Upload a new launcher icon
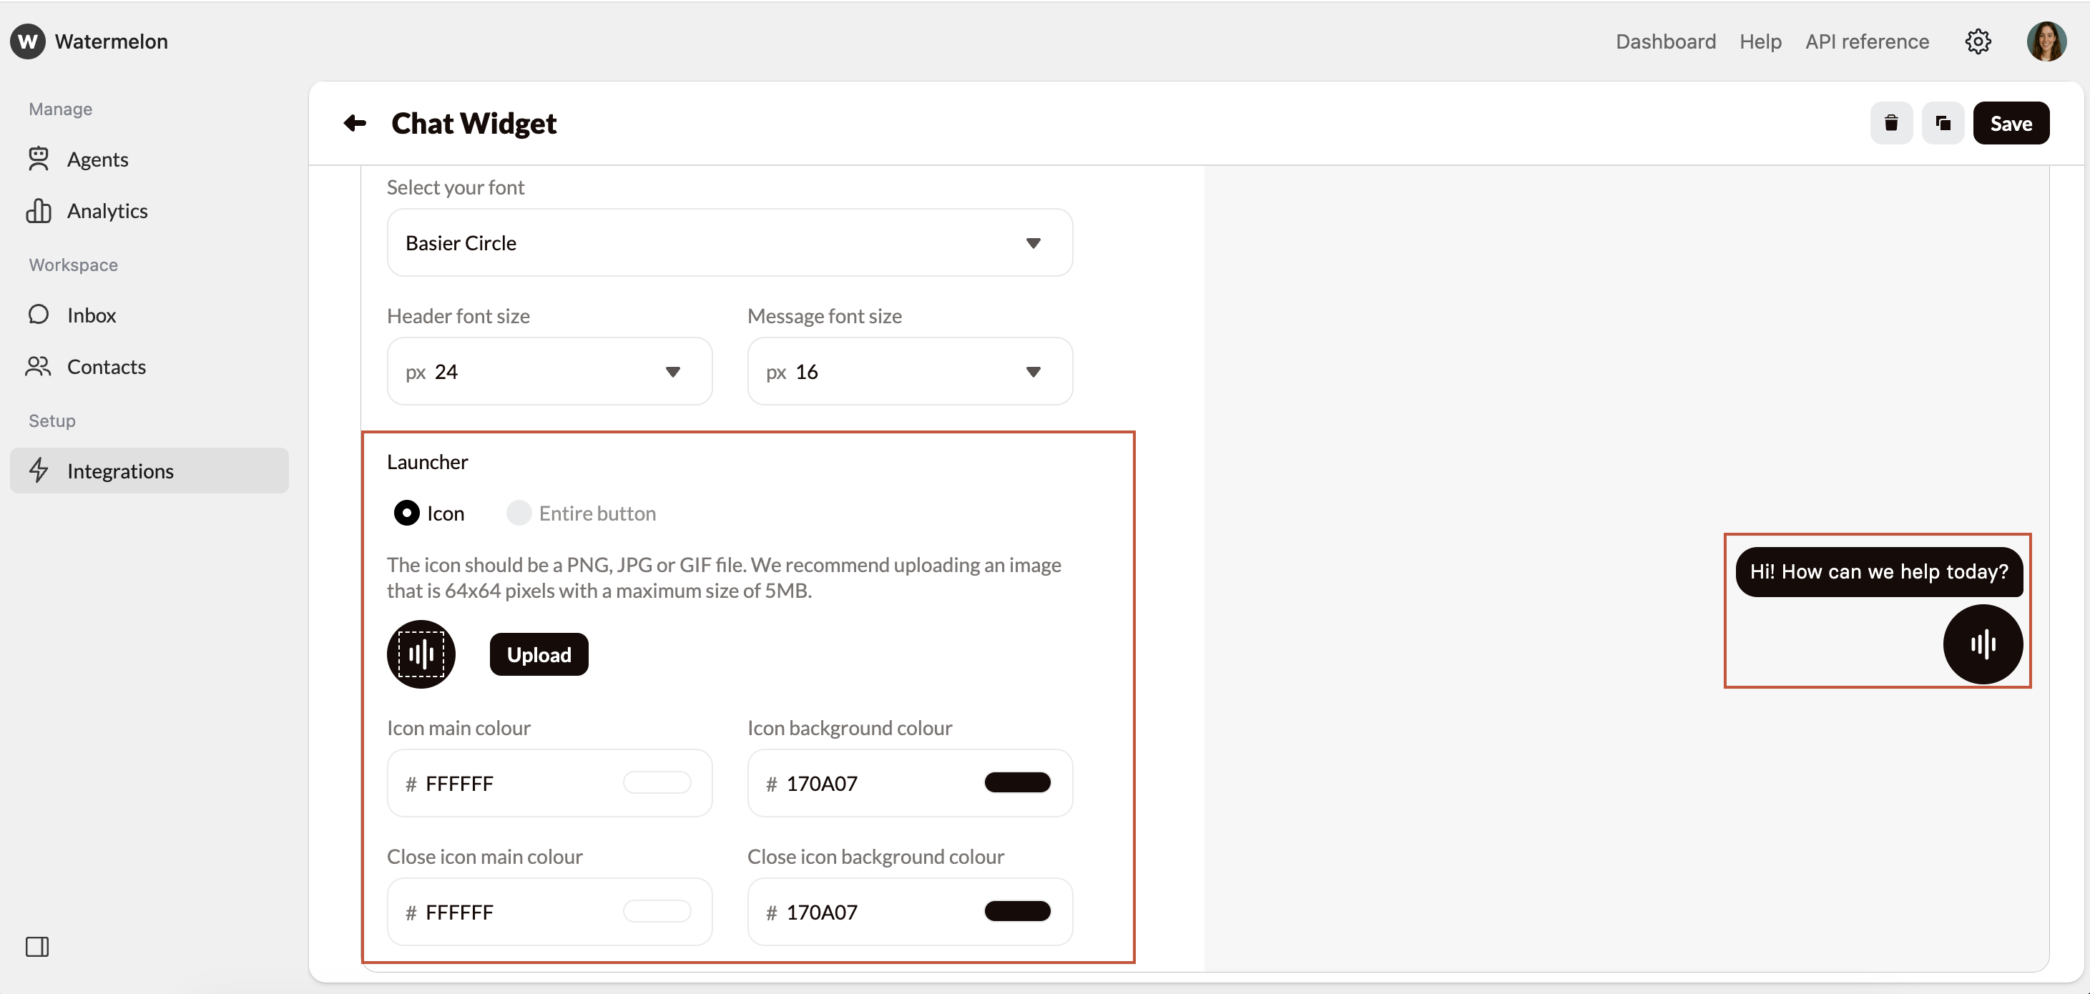2090x994 pixels. (539, 653)
